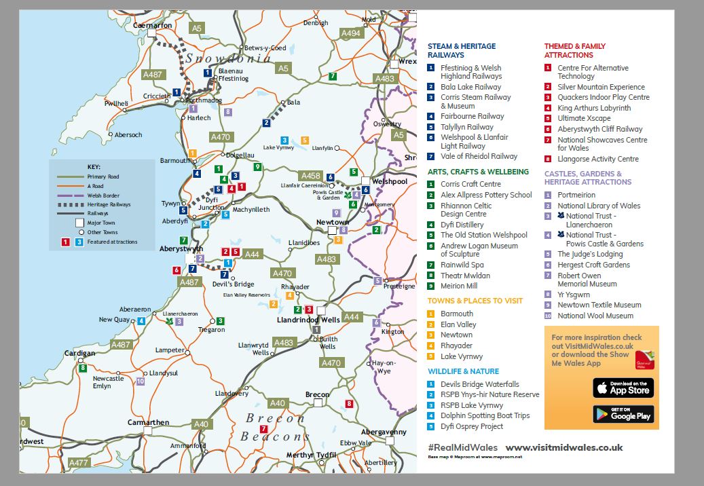The image size is (704, 486).
Task: Click the purple 10 marker near Llandysul
Action: tap(140, 381)
